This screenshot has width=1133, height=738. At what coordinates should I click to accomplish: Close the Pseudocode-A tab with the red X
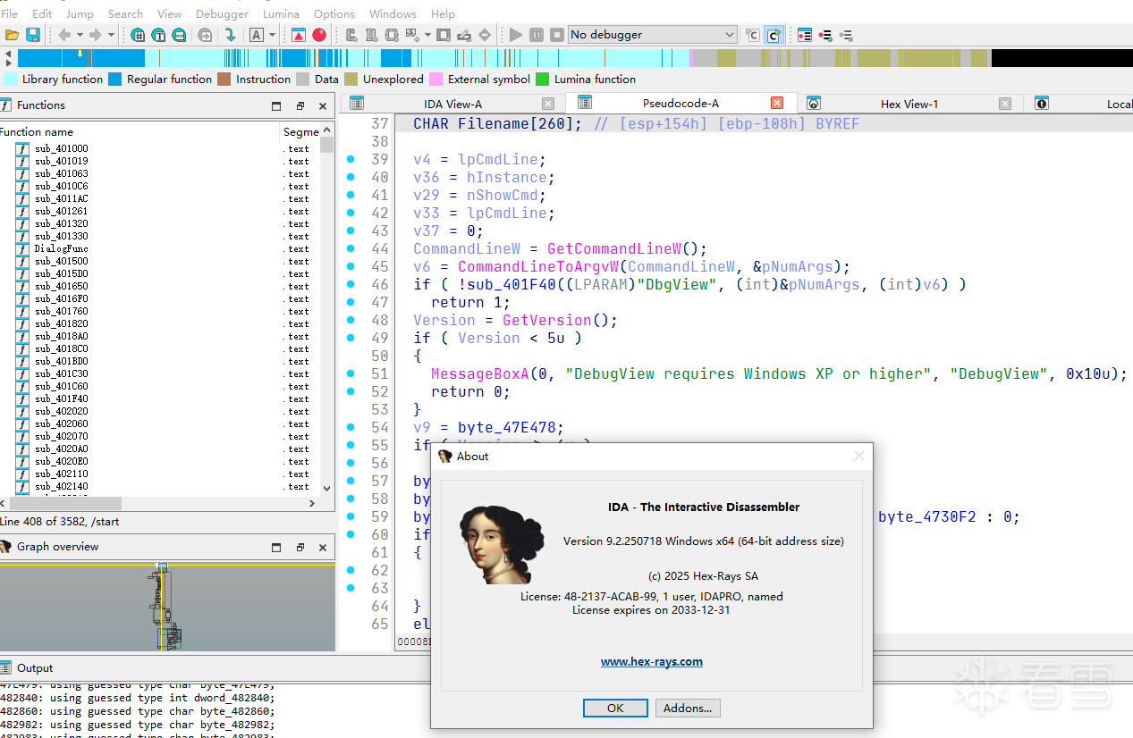point(777,104)
